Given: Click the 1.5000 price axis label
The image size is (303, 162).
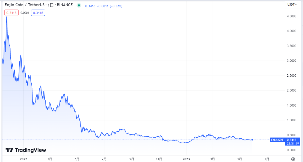Looking at the screenshot, I should click(291, 105).
